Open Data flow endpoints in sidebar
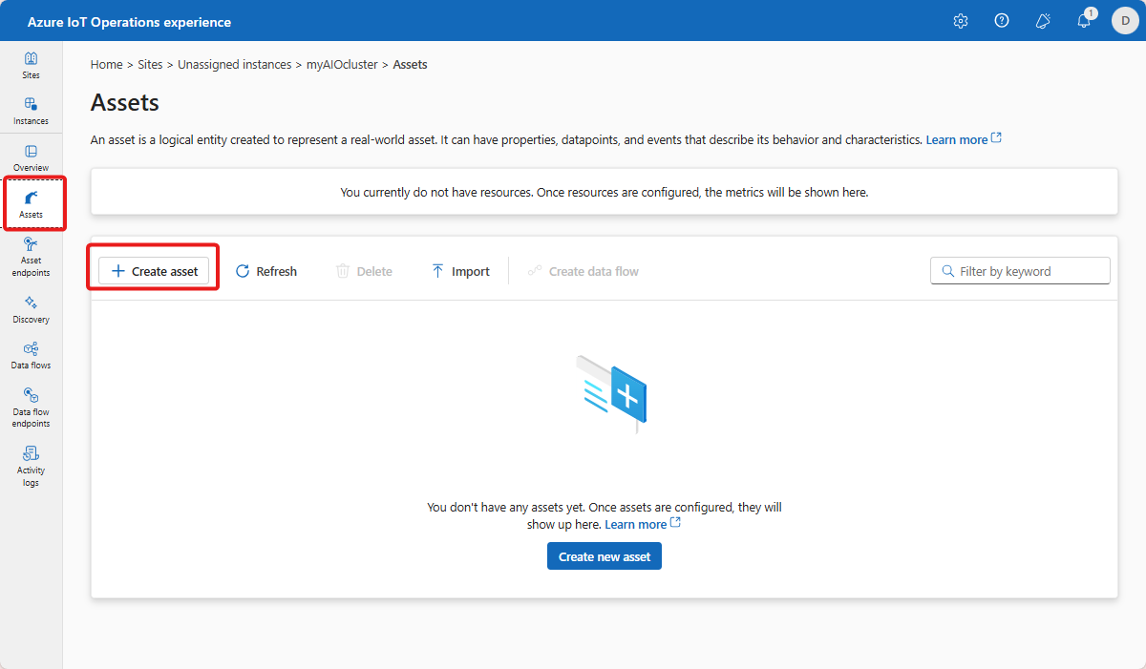 tap(31, 408)
